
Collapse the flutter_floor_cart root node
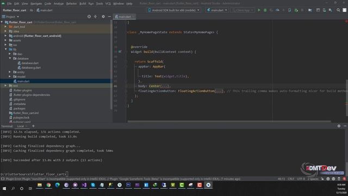(2, 22)
